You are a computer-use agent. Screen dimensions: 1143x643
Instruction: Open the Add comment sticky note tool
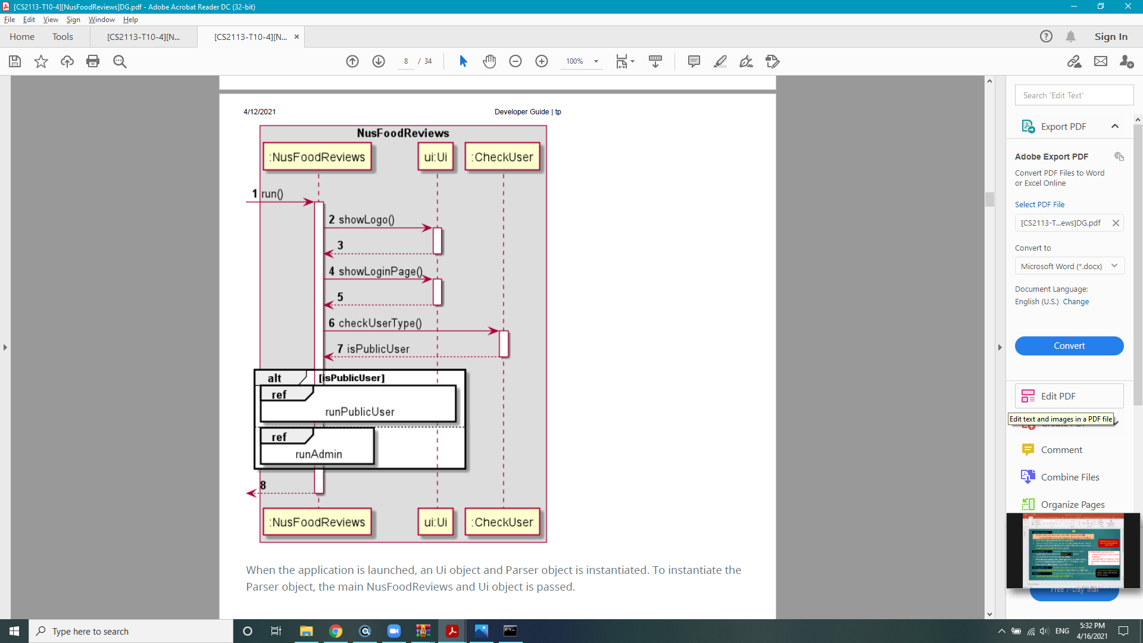point(694,61)
